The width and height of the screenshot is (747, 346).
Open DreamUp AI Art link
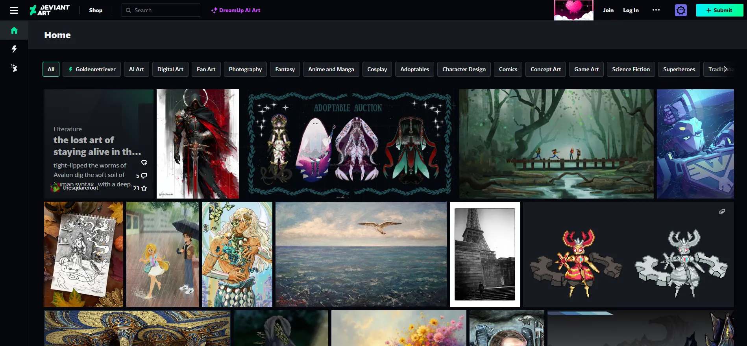pyautogui.click(x=235, y=10)
